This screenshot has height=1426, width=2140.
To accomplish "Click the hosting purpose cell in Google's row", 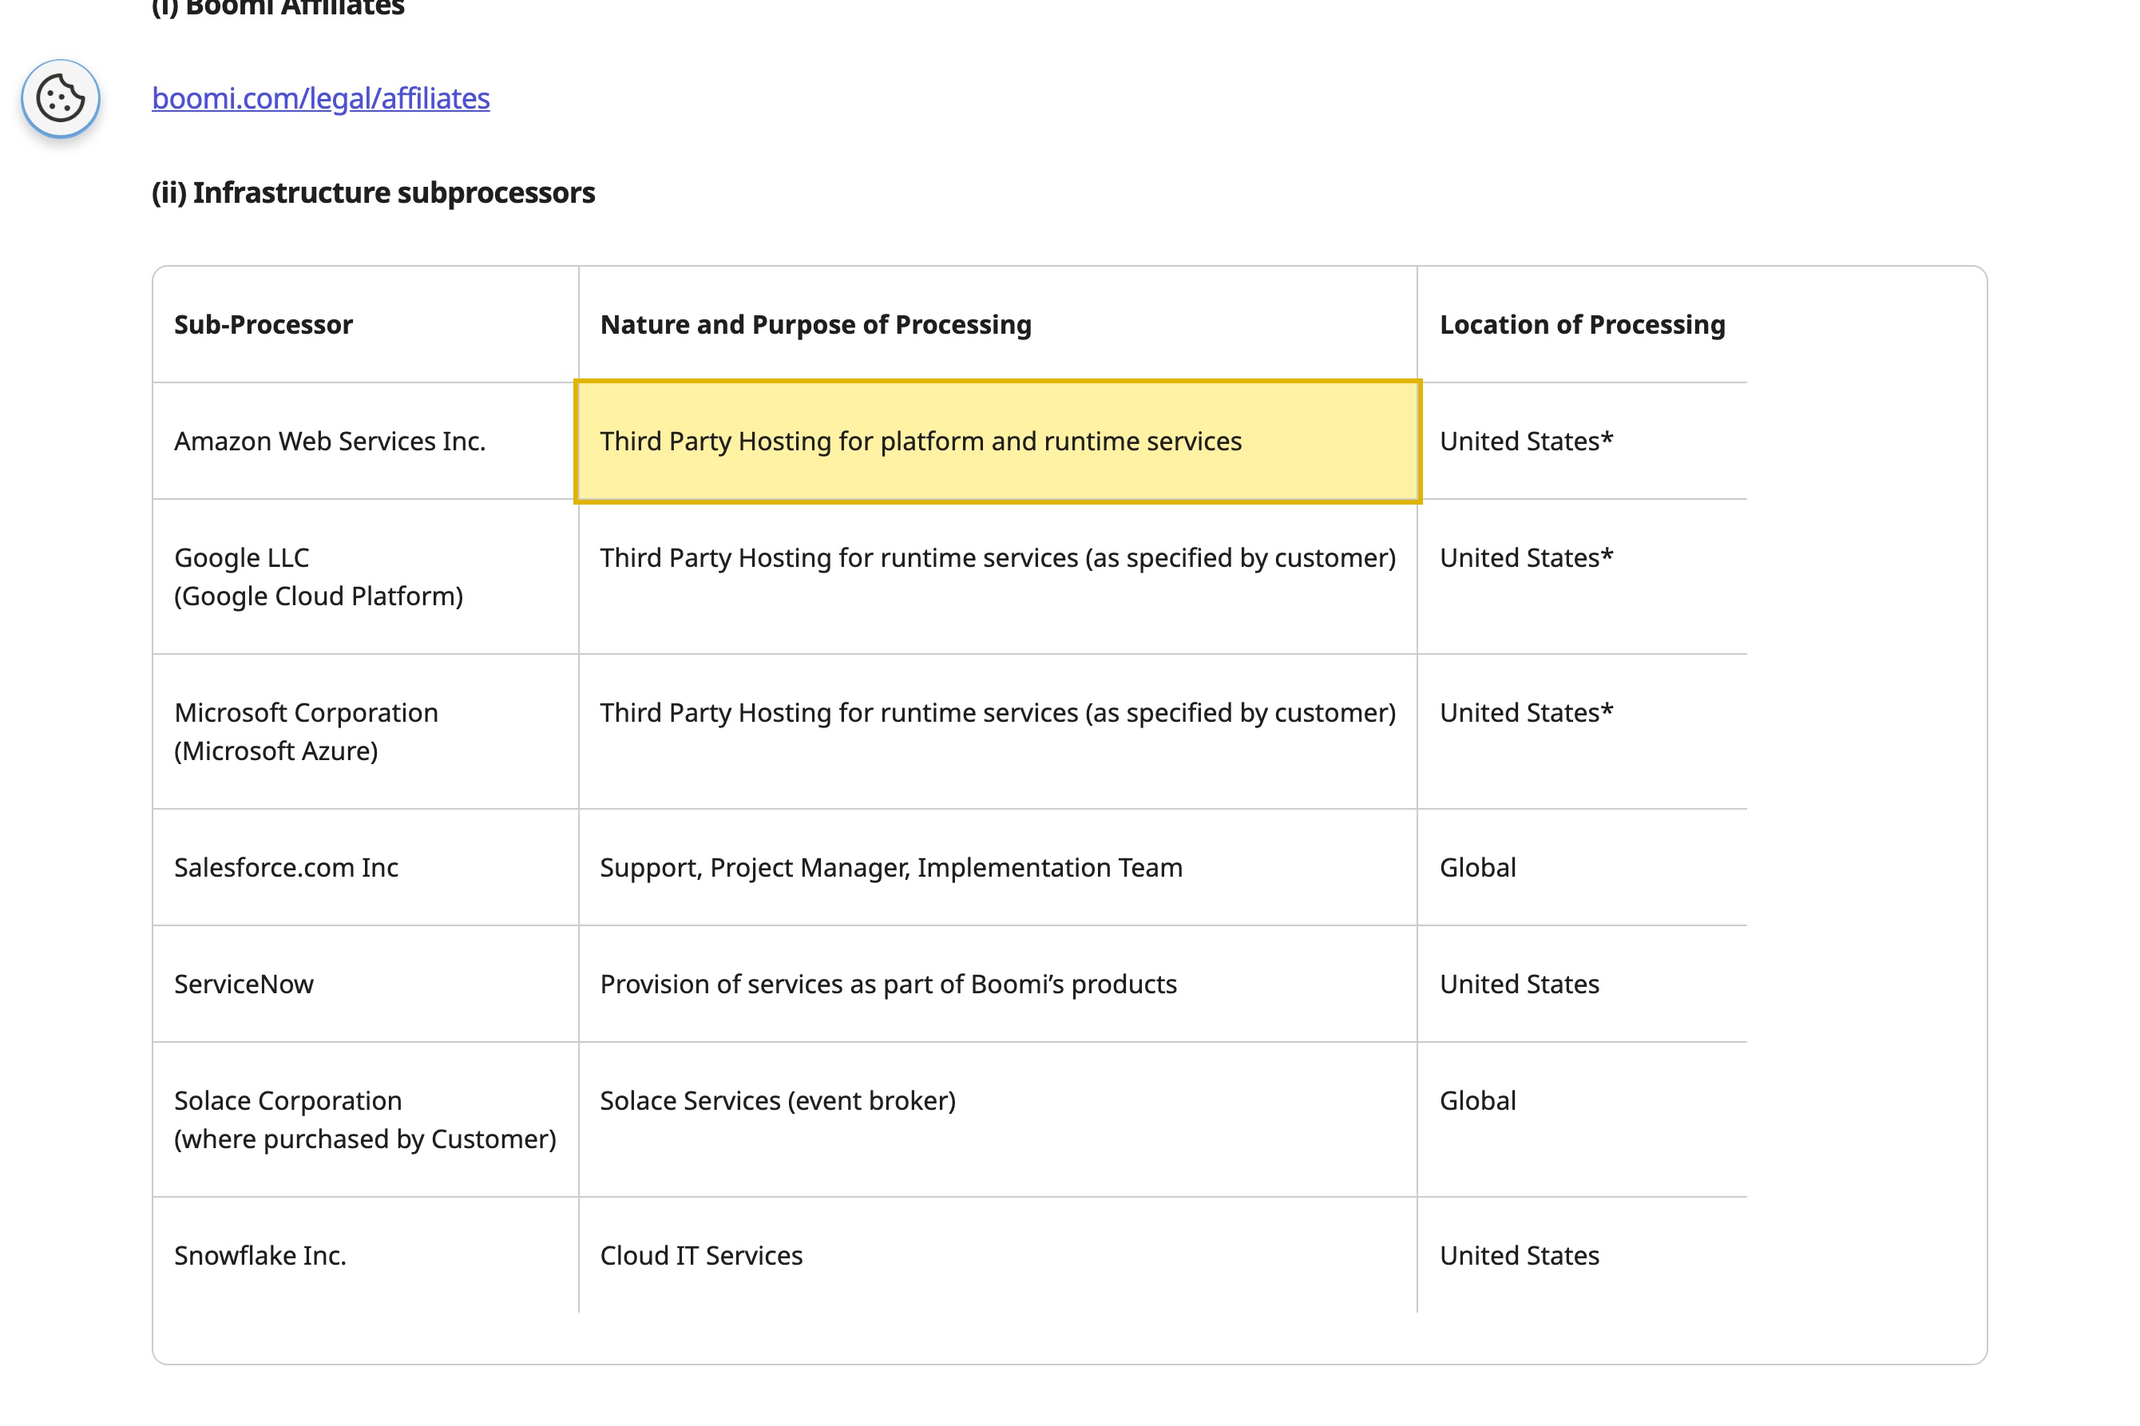I will point(997,576).
